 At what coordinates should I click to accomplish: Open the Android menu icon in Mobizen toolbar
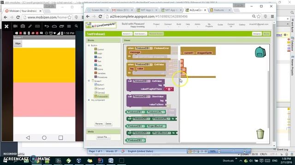69,26
